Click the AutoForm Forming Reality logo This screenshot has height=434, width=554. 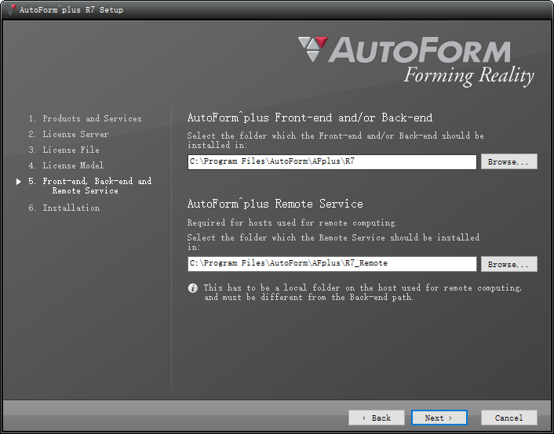[x=416, y=61]
